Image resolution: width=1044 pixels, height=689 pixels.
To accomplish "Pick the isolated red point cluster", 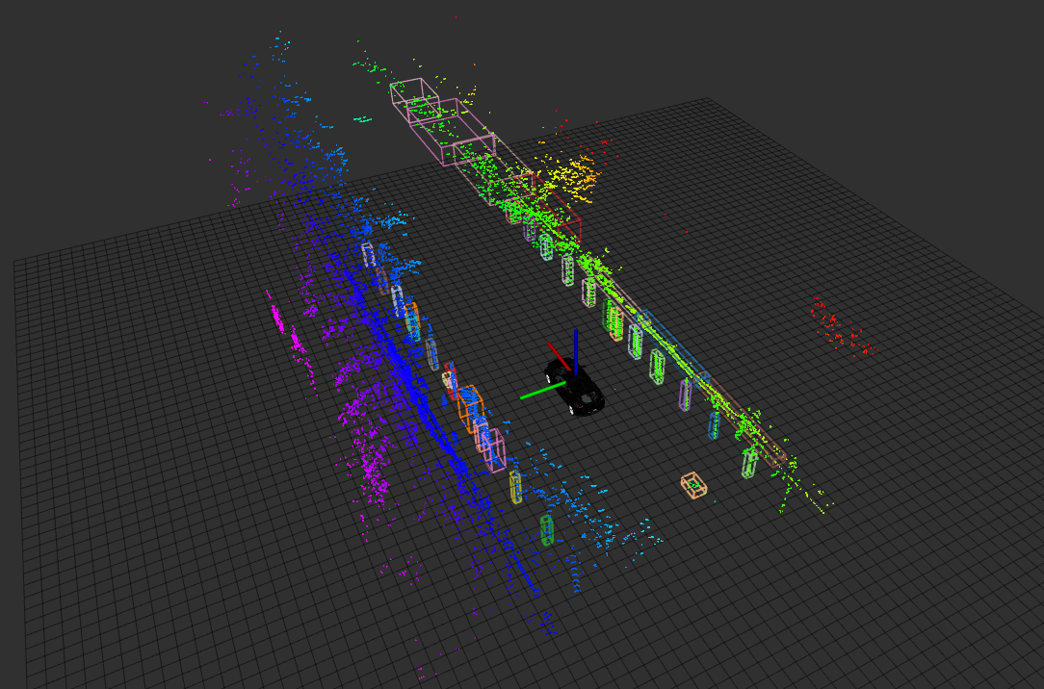I will tap(843, 327).
